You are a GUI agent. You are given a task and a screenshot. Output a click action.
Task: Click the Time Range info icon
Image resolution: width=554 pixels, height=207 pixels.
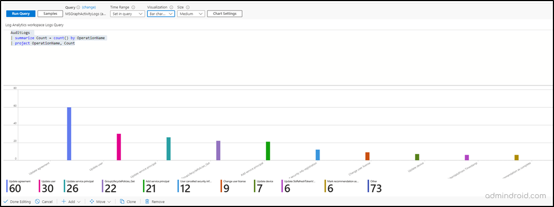(x=133, y=7)
